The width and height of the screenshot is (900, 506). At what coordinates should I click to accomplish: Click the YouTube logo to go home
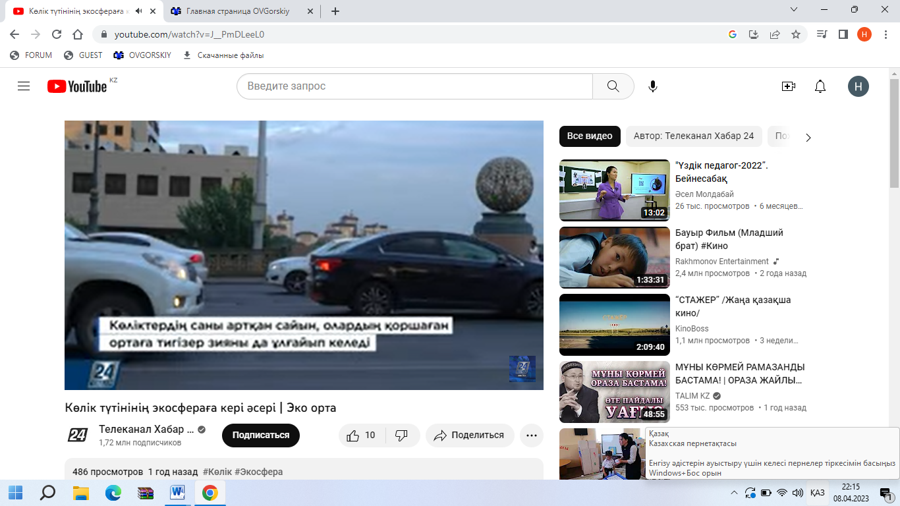pyautogui.click(x=77, y=86)
